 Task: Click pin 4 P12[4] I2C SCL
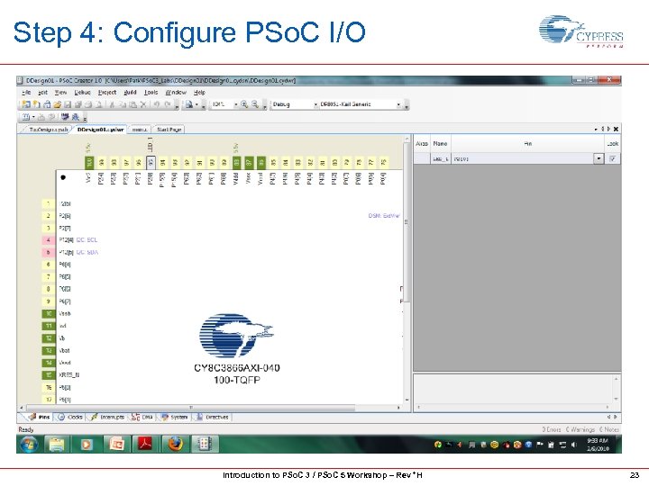[48, 240]
